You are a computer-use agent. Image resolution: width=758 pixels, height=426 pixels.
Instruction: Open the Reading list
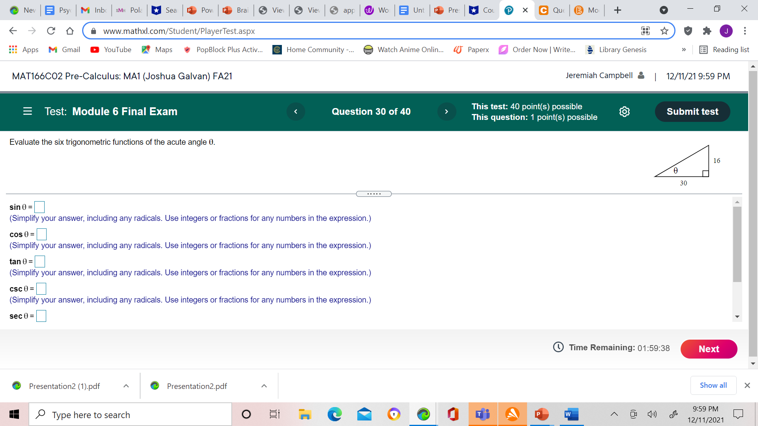(x=724, y=50)
